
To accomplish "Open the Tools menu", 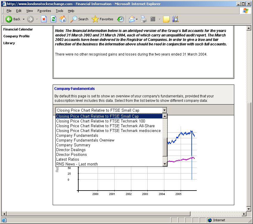I will [60, 11].
